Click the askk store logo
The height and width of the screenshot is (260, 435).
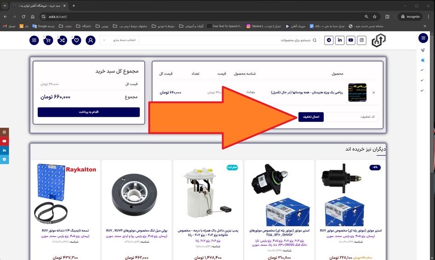(378, 40)
